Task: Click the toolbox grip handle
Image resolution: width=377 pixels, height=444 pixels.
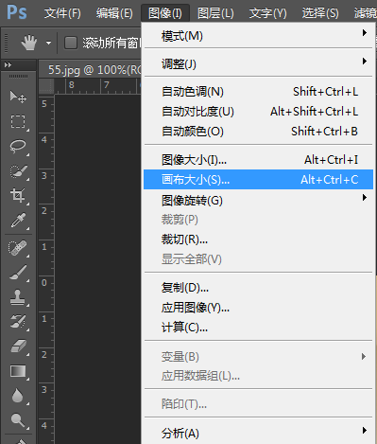Action: coord(18,77)
